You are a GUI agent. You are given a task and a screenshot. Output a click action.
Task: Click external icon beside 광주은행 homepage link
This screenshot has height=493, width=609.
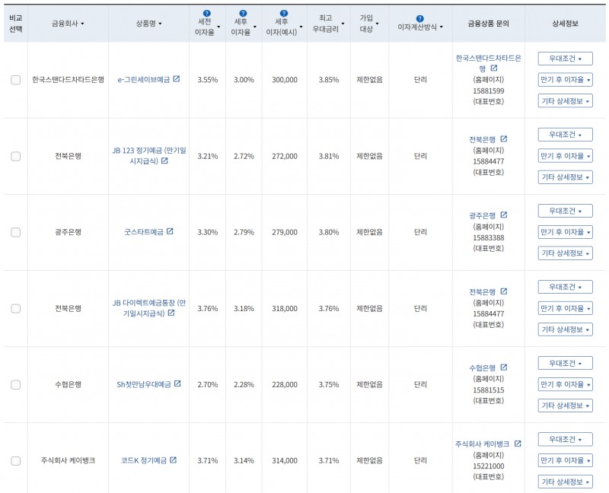click(x=504, y=215)
